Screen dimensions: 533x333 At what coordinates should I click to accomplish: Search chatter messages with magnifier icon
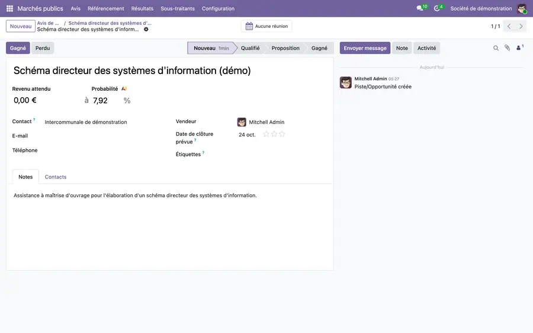(496, 49)
